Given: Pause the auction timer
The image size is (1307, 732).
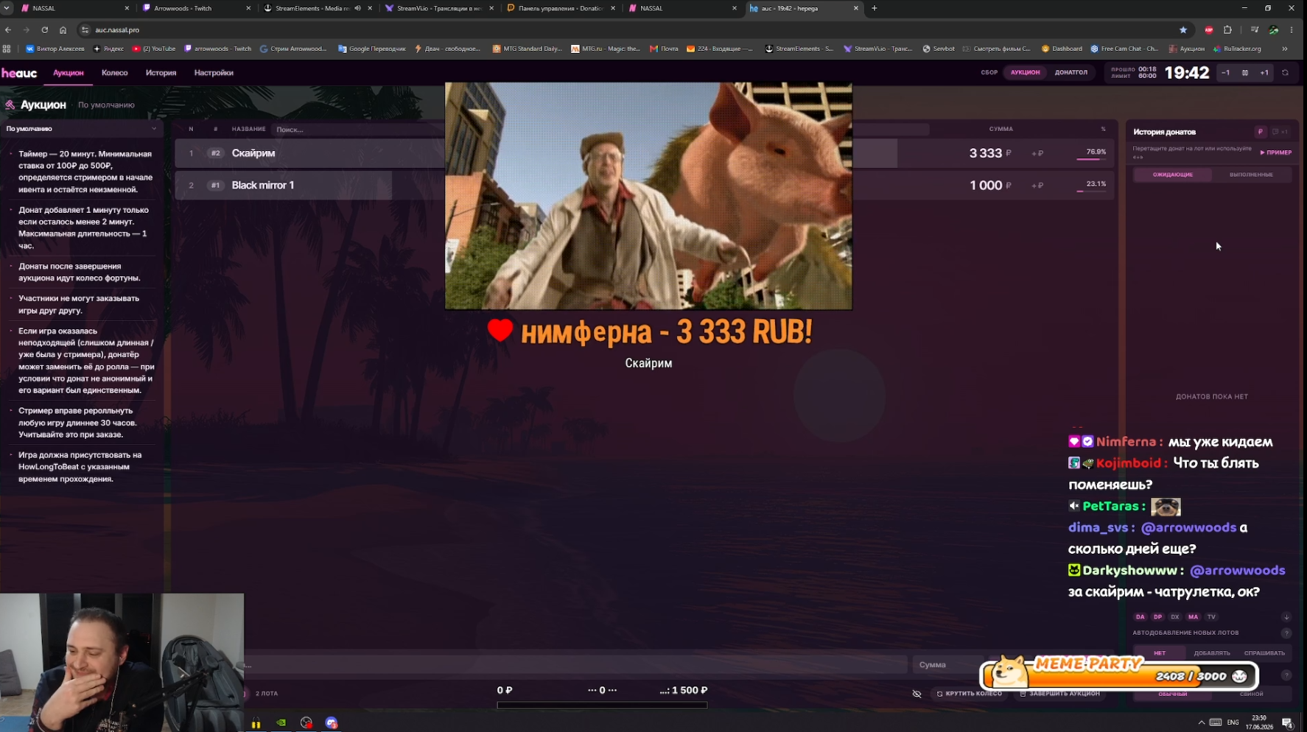Looking at the screenshot, I should [x=1245, y=73].
